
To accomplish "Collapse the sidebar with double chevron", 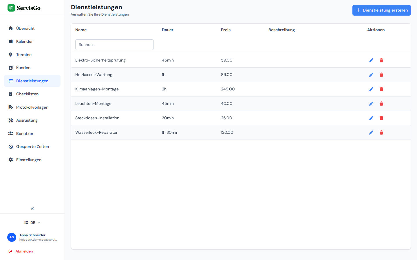I will pyautogui.click(x=32, y=209).
